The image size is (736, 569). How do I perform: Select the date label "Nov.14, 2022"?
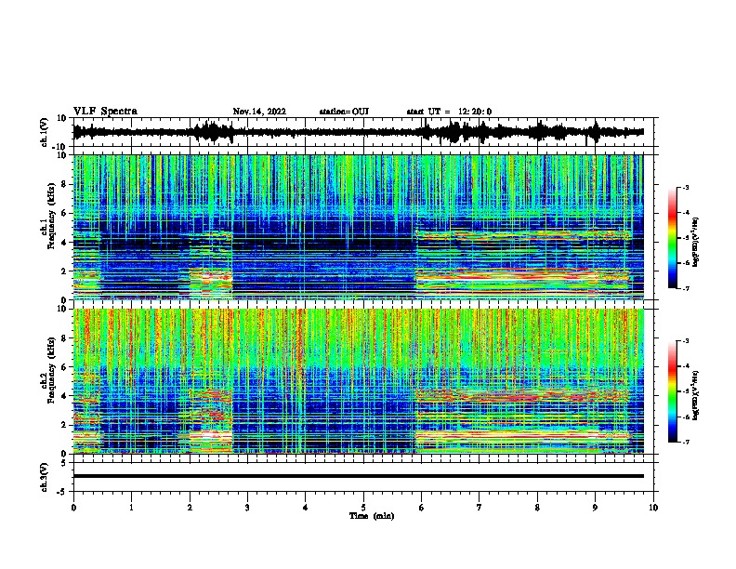(259, 112)
